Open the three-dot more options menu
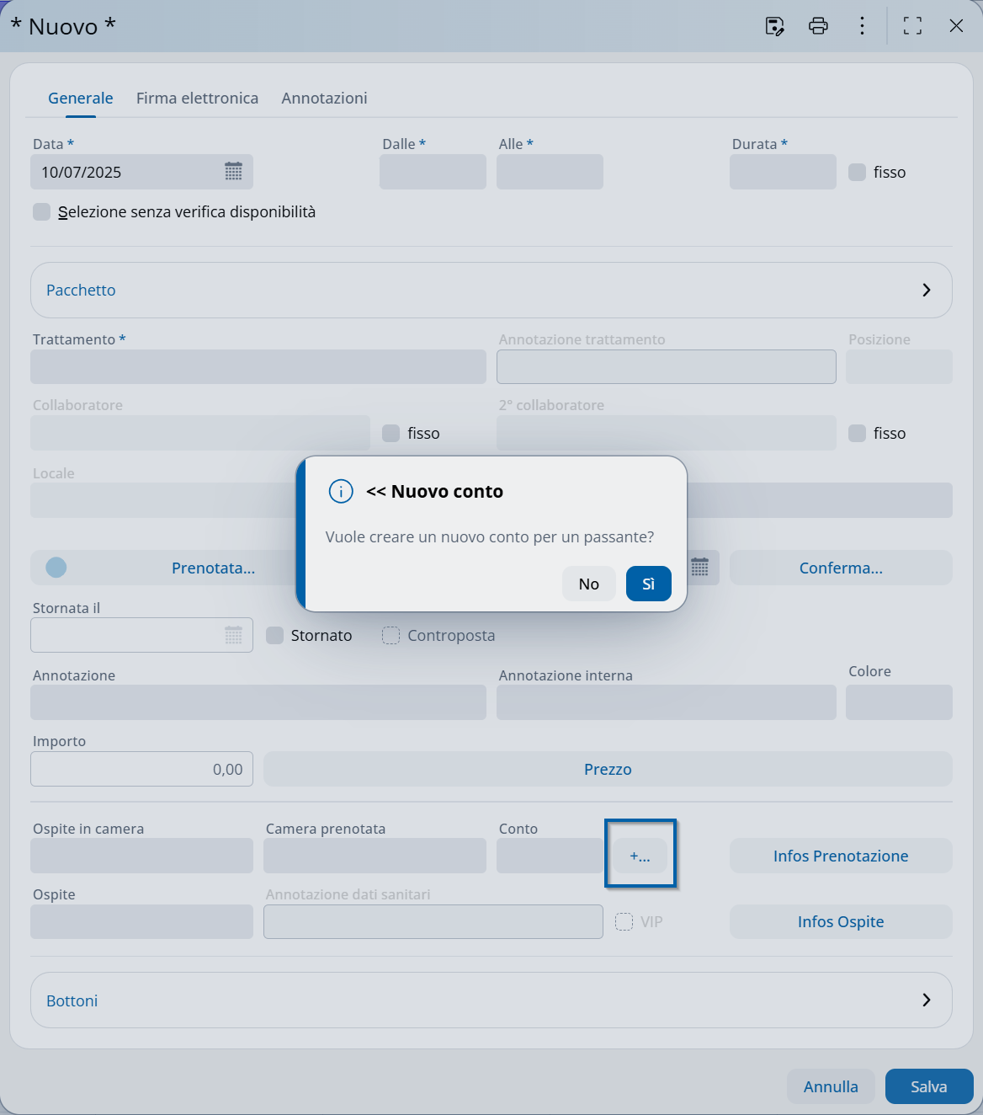The width and height of the screenshot is (983, 1115). click(862, 26)
